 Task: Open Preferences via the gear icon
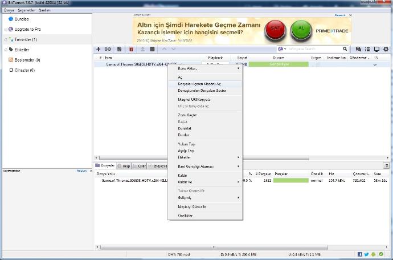click(386, 49)
